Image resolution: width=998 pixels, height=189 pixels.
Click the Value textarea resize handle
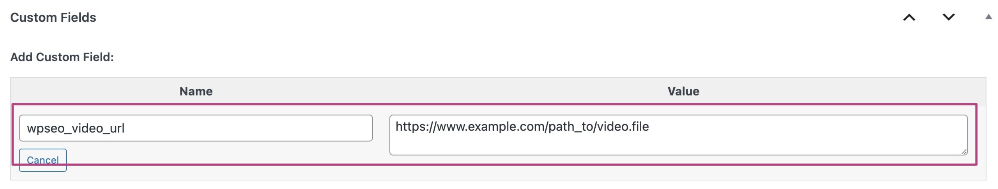[x=964, y=152]
